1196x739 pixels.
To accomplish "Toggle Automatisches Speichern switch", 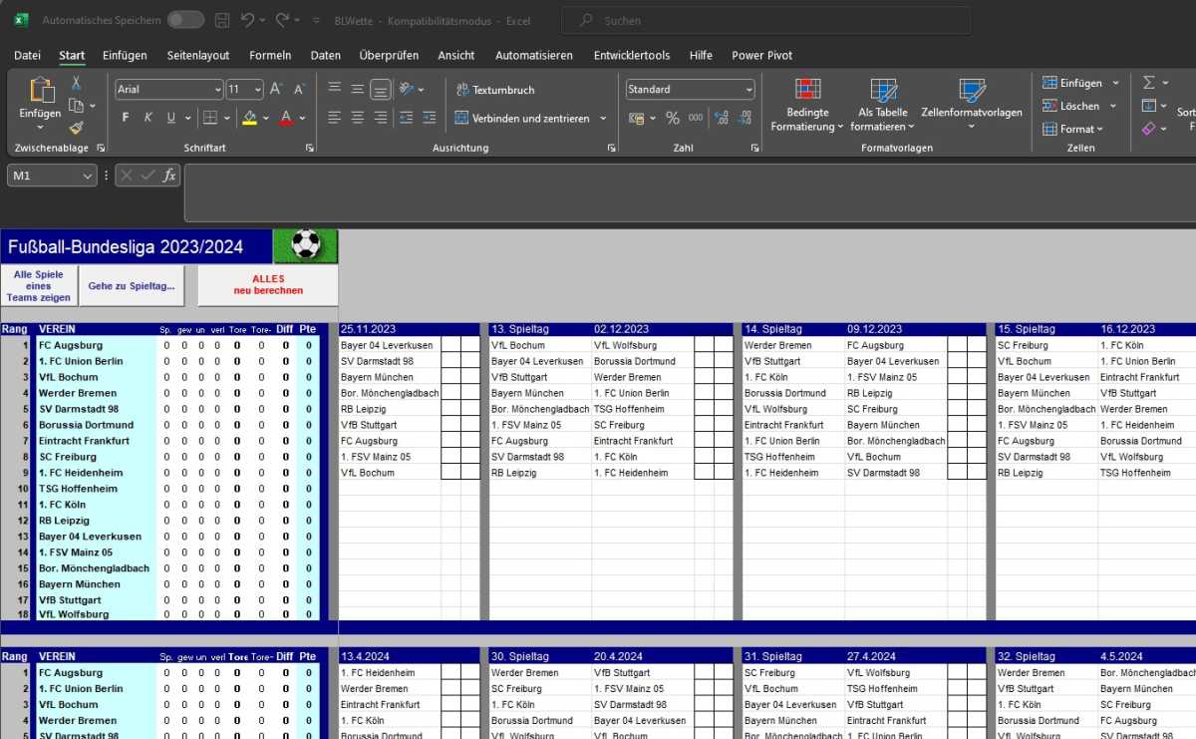I will coord(185,20).
